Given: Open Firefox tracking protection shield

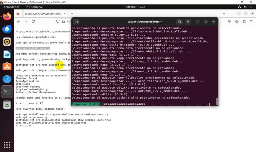Looking at the screenshot, I should (x=58, y=21).
